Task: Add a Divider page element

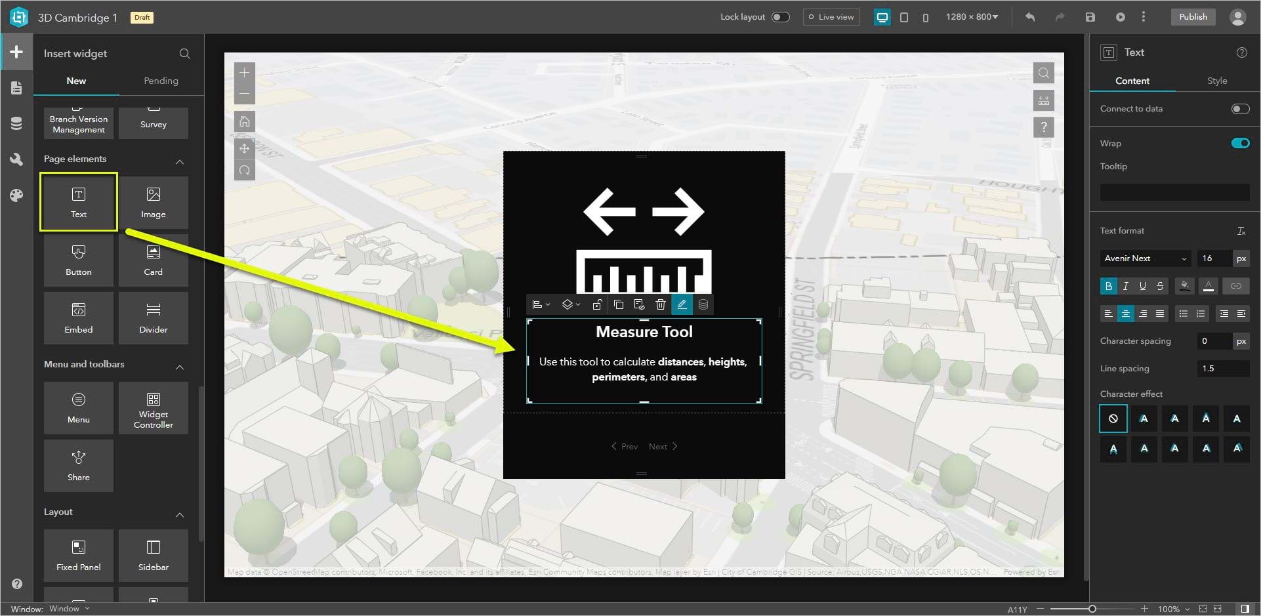Action: (153, 318)
